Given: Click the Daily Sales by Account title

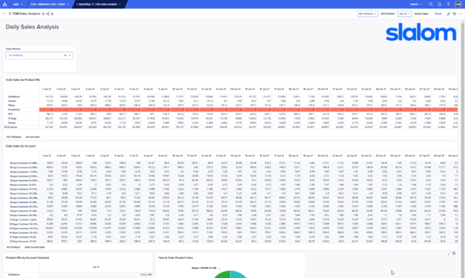Looking at the screenshot, I should coord(21,146).
